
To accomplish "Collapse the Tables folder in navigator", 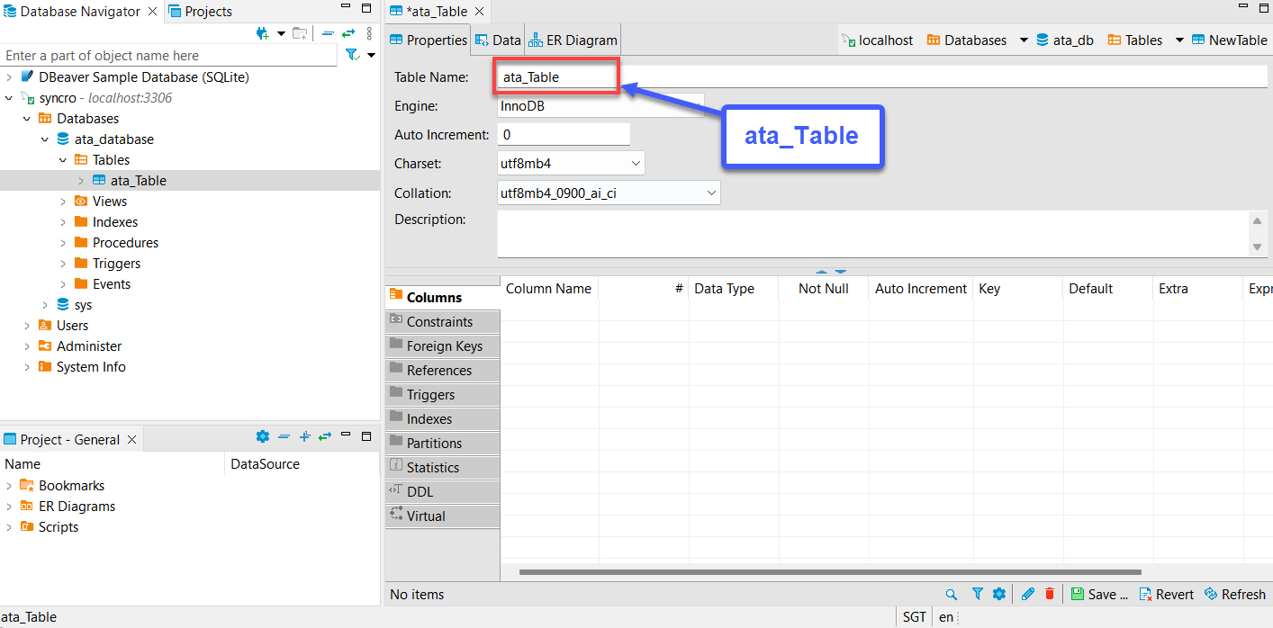I will [63, 160].
